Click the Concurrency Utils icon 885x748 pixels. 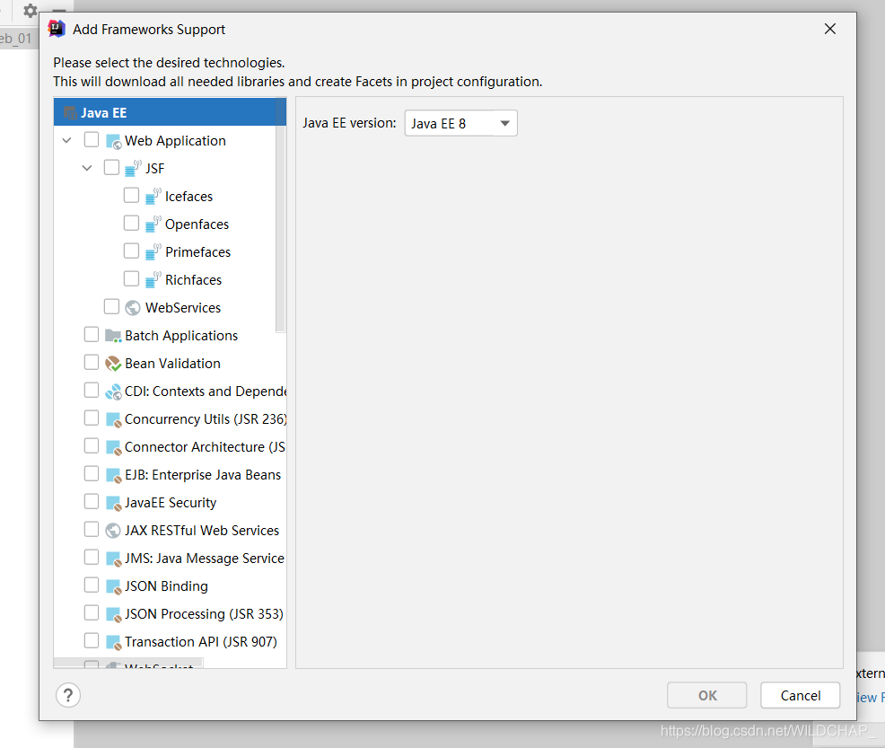click(x=113, y=419)
